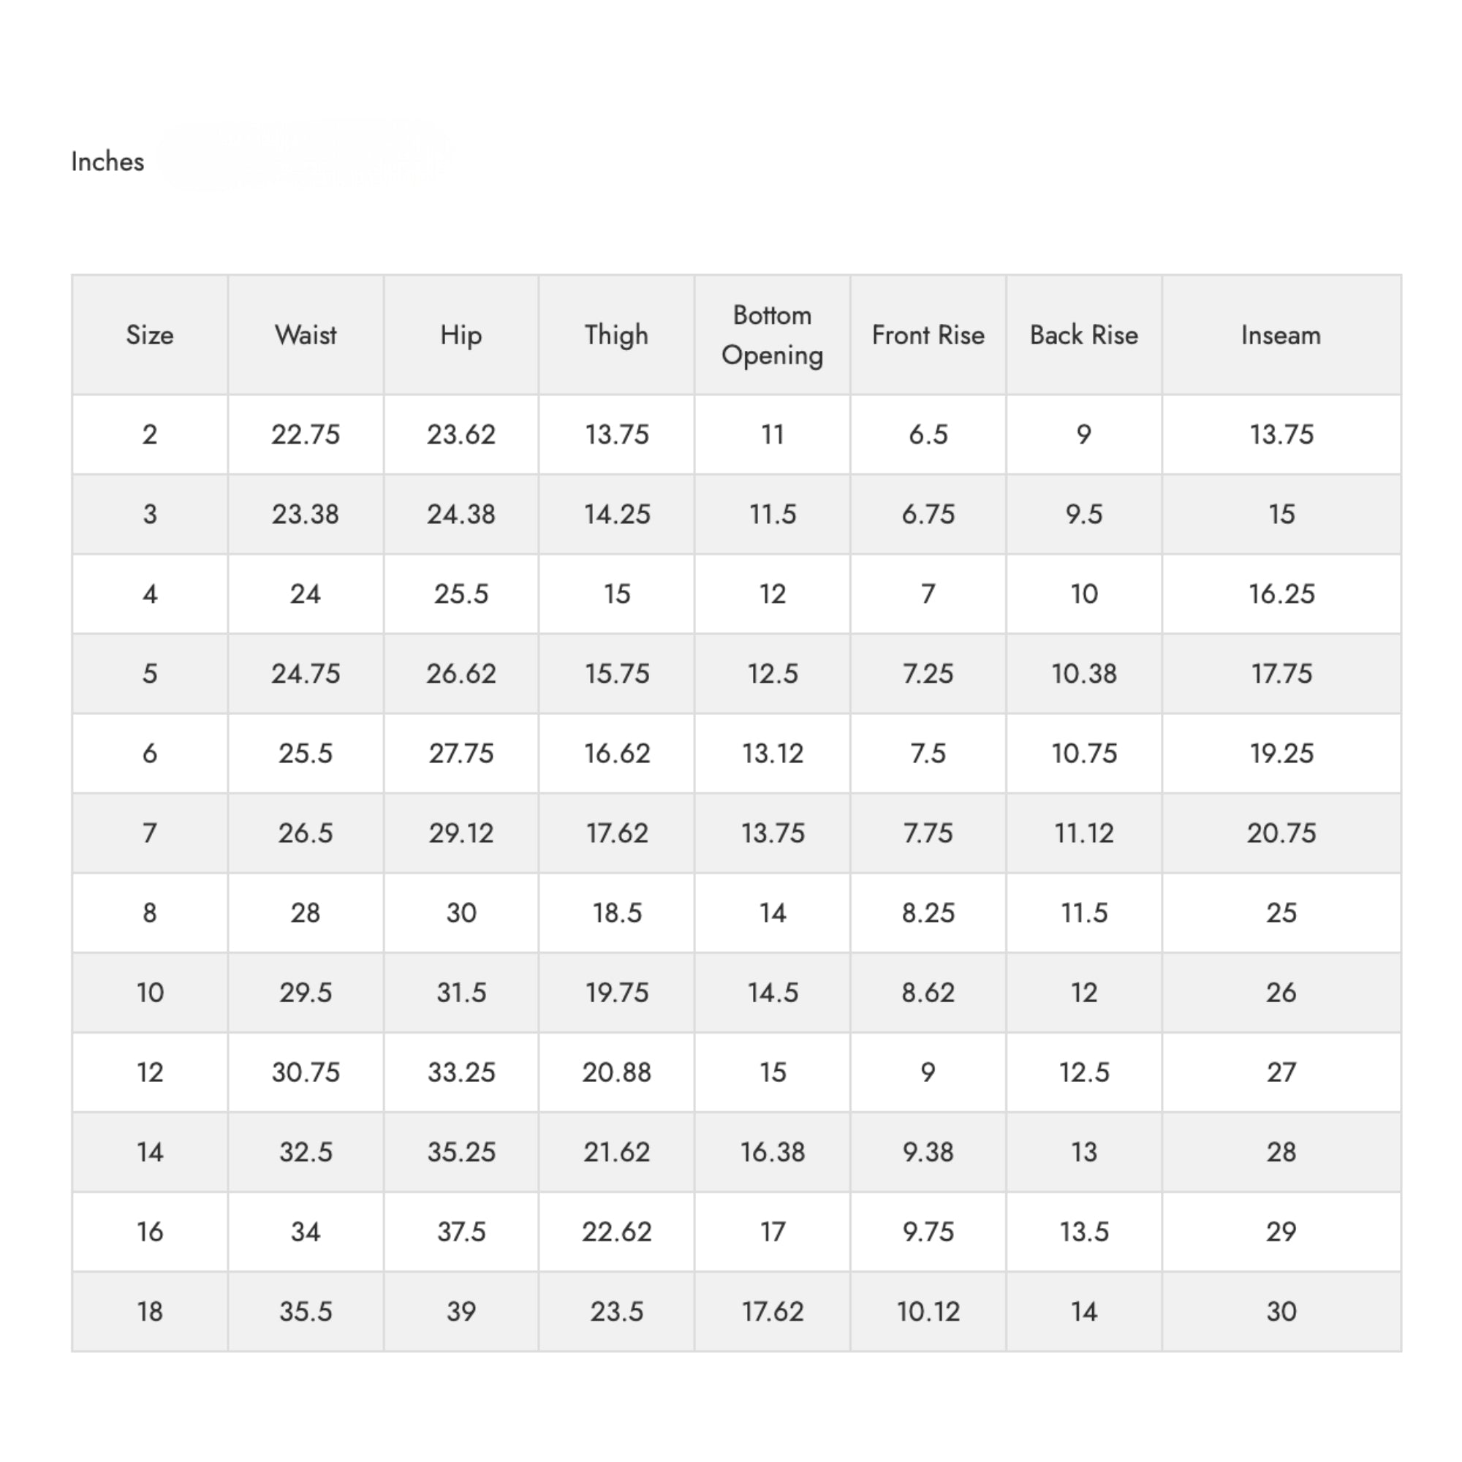
Task: Select thigh value 16.62 in size 6 row
Action: click(x=617, y=754)
